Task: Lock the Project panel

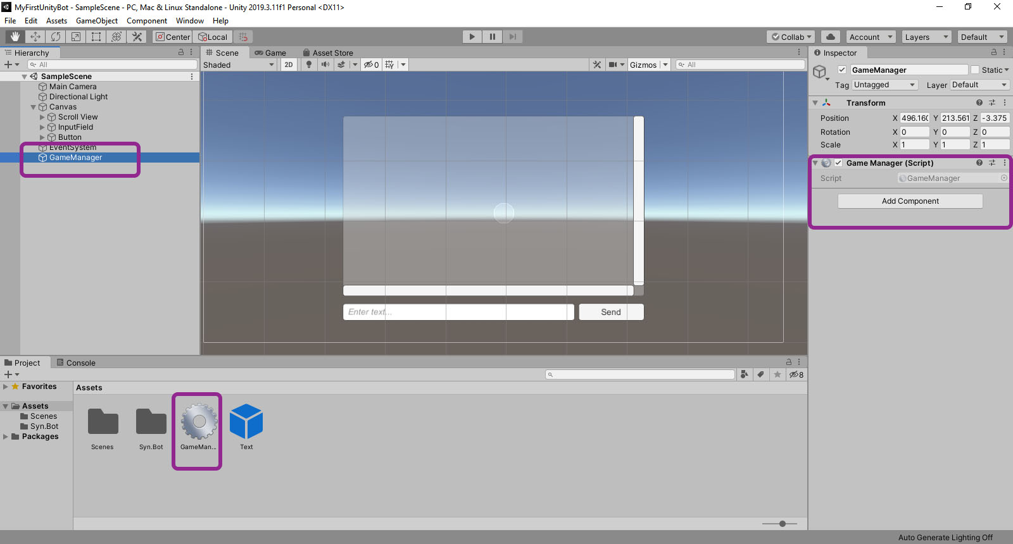Action: tap(789, 362)
